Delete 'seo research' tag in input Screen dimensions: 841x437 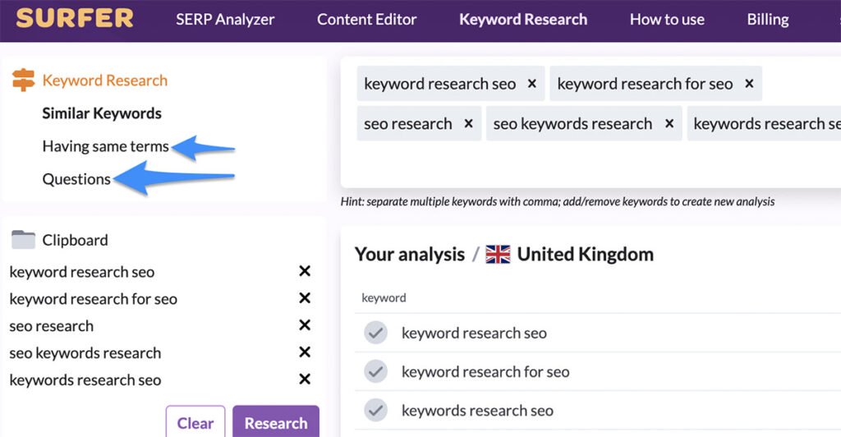[468, 124]
